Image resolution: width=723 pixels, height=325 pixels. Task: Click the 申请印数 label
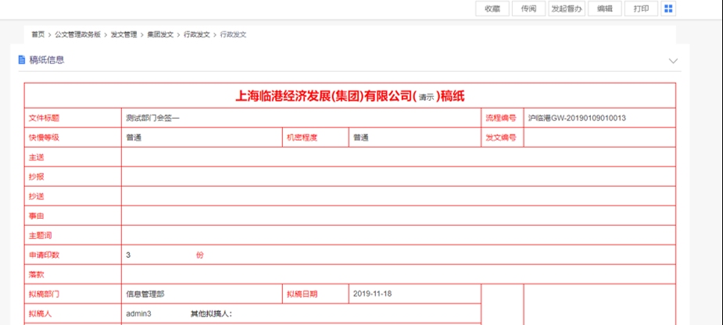pyautogui.click(x=44, y=255)
